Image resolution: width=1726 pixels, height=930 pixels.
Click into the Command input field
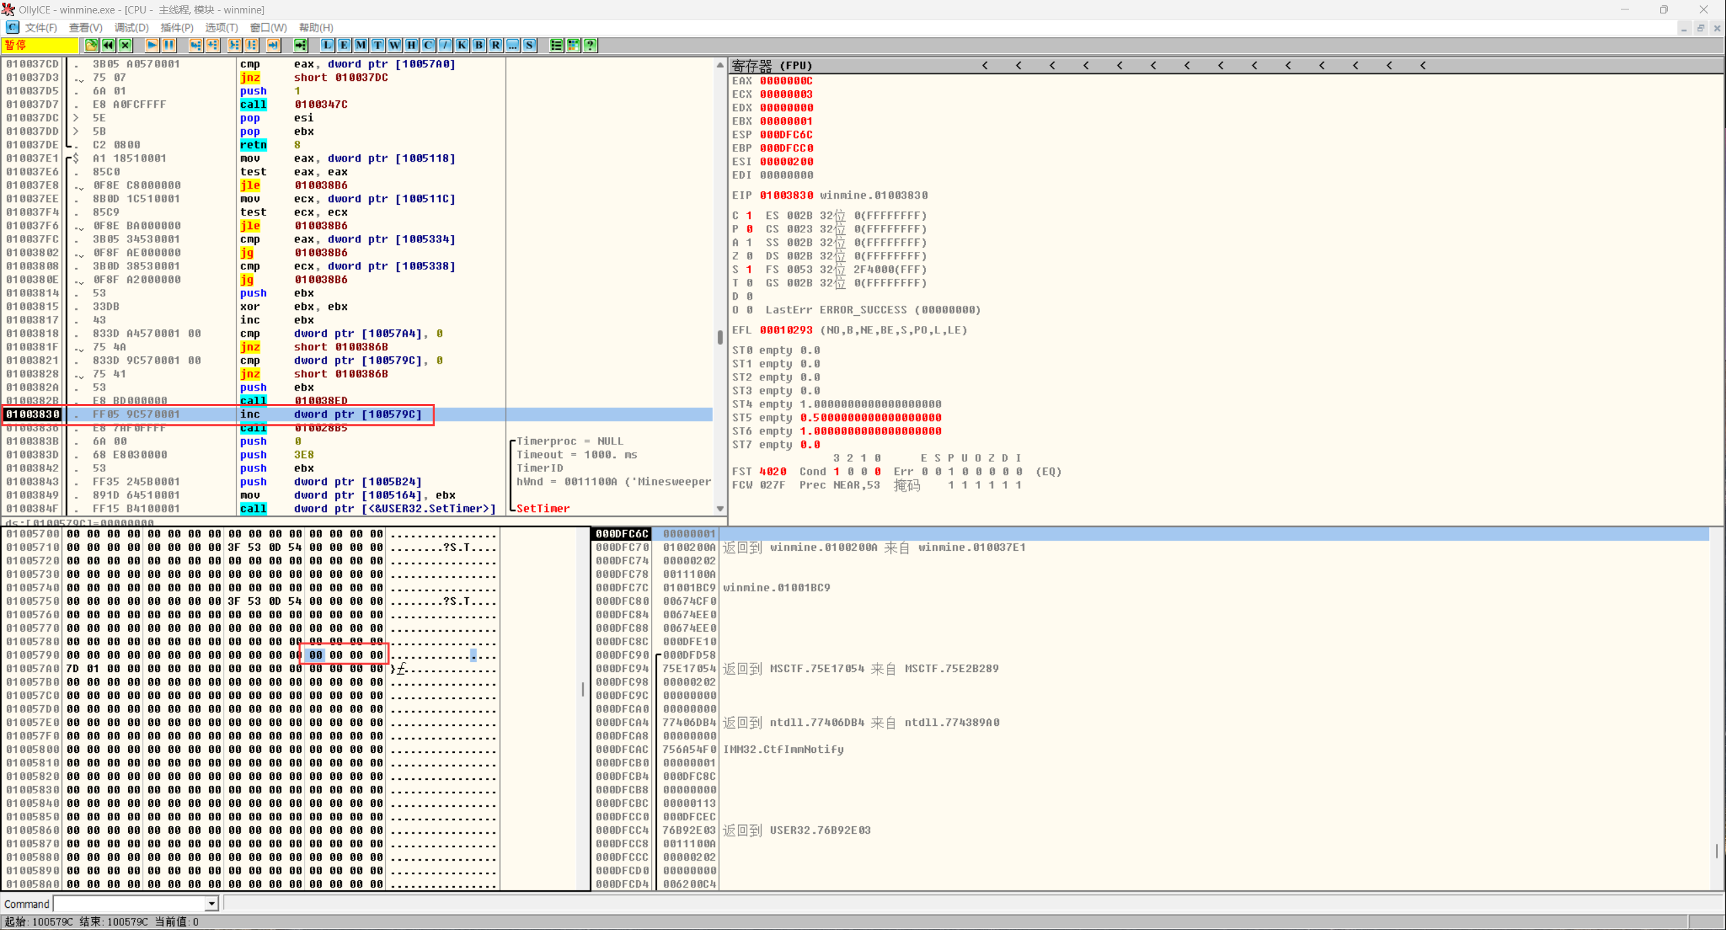[x=129, y=904]
